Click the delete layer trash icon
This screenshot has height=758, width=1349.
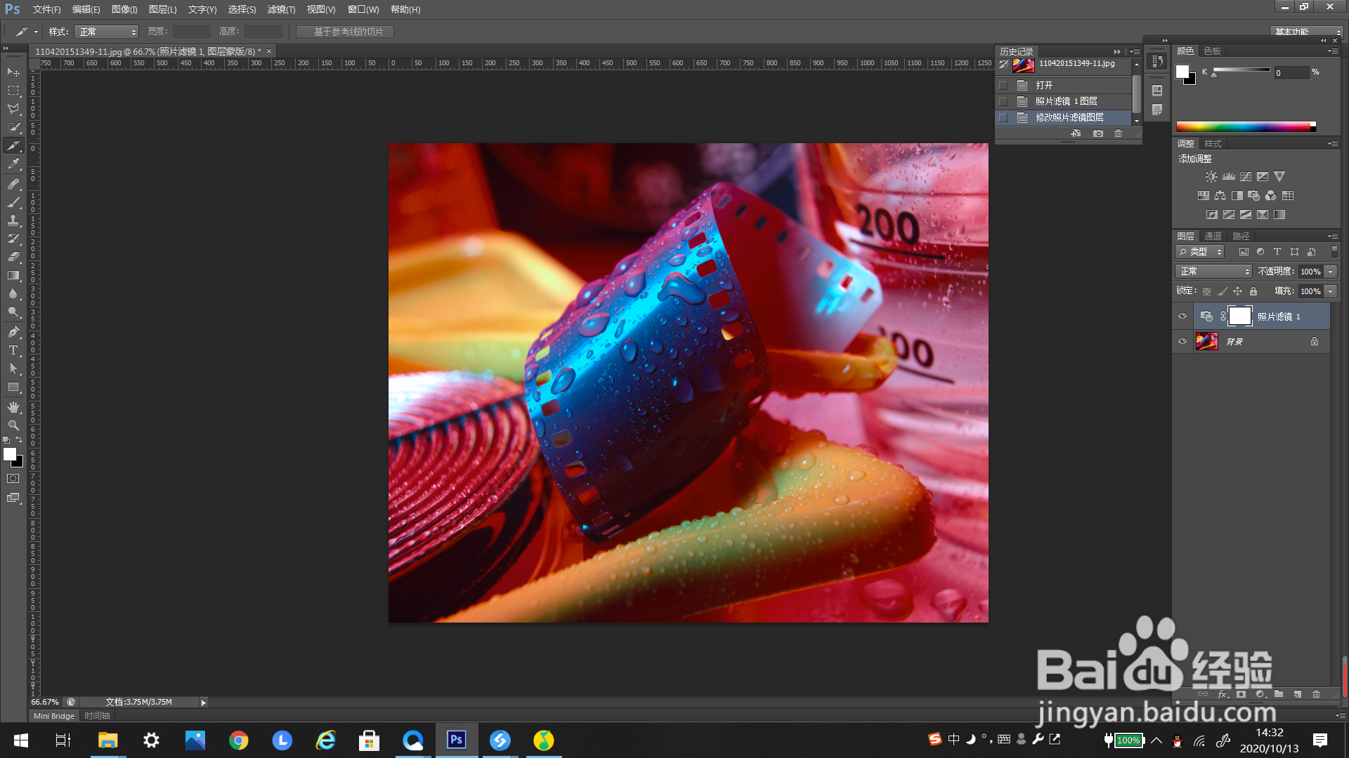pos(1316,694)
